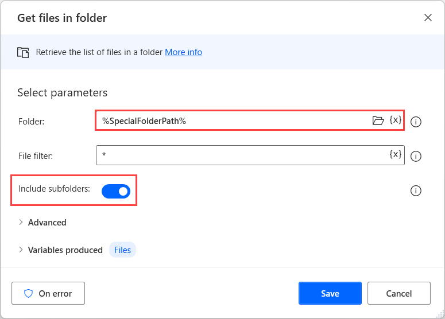The height and width of the screenshot is (319, 445).
Task: Close the Get files in folder dialog
Action: (428, 17)
